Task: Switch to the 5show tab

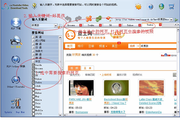Action: (130, 25)
